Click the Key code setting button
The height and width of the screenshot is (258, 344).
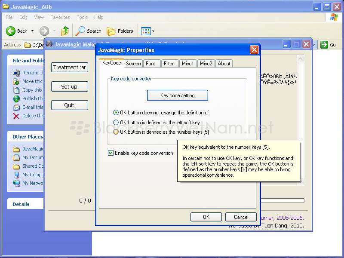click(178, 95)
